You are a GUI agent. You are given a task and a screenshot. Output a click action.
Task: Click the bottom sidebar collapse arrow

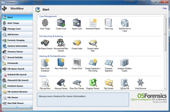click(x=31, y=107)
